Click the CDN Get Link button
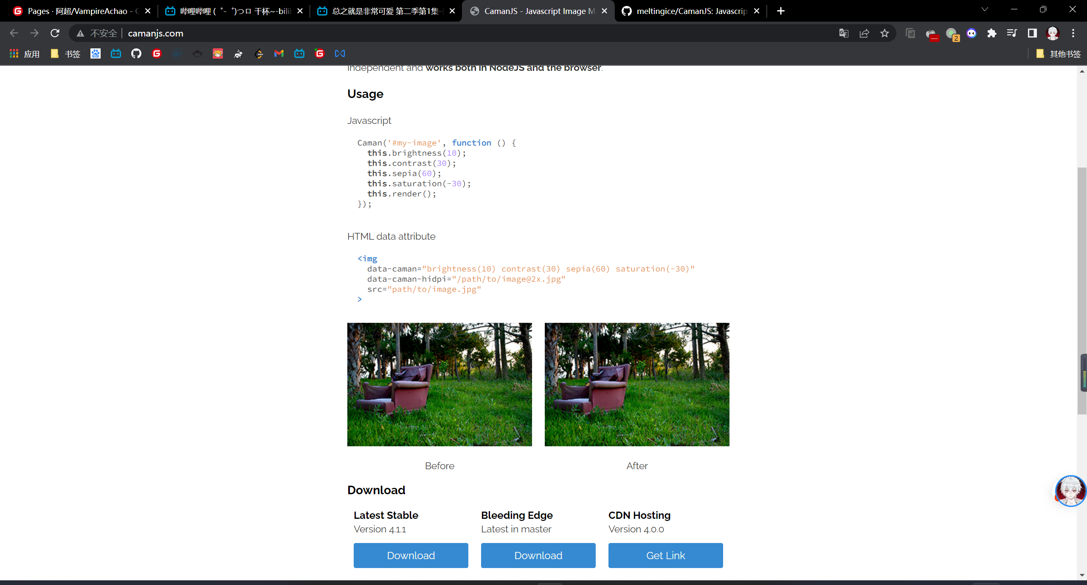 tap(665, 555)
